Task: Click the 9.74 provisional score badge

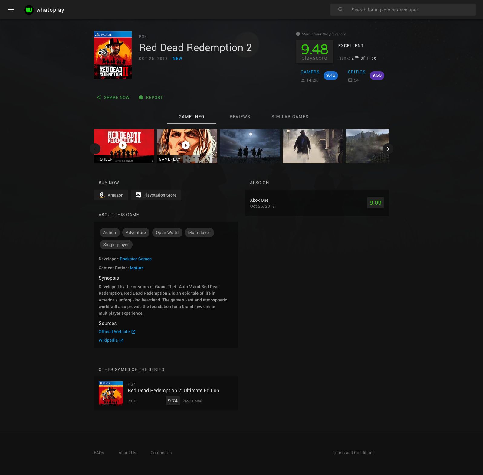Action: click(173, 401)
